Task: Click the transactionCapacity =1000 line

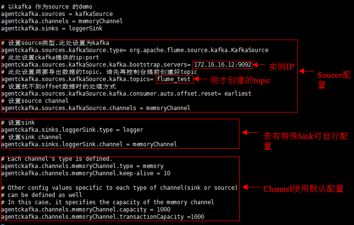Action: tap(102, 217)
